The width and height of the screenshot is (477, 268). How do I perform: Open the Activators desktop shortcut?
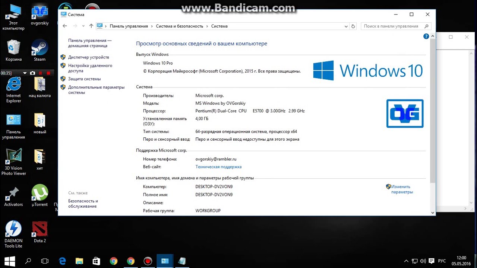tap(13, 196)
